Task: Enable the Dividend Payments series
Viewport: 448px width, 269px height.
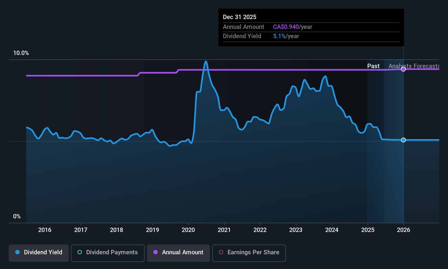Action: [108, 253]
